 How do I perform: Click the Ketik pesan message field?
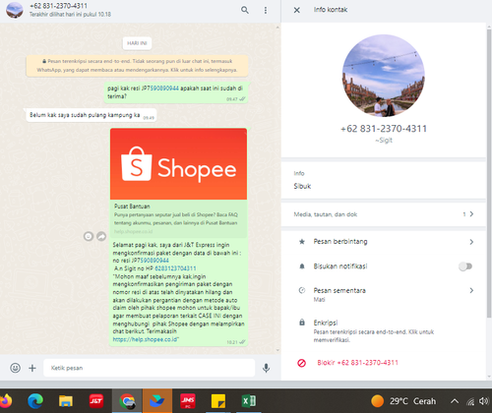pos(149,368)
